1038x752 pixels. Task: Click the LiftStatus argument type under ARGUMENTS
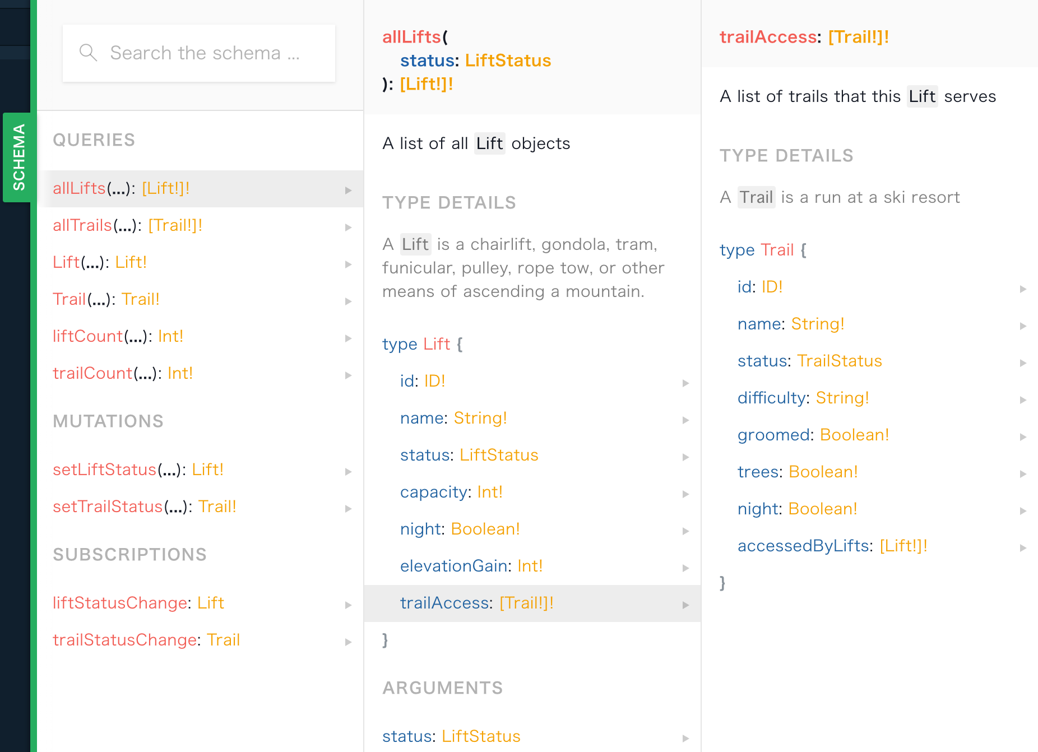point(481,736)
